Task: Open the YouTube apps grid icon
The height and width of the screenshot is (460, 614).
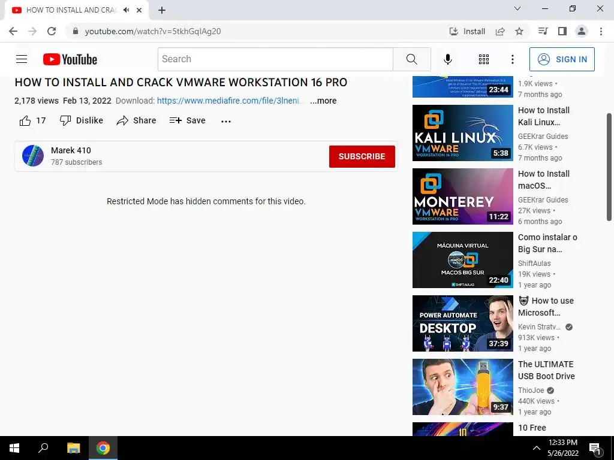Action: click(484, 59)
